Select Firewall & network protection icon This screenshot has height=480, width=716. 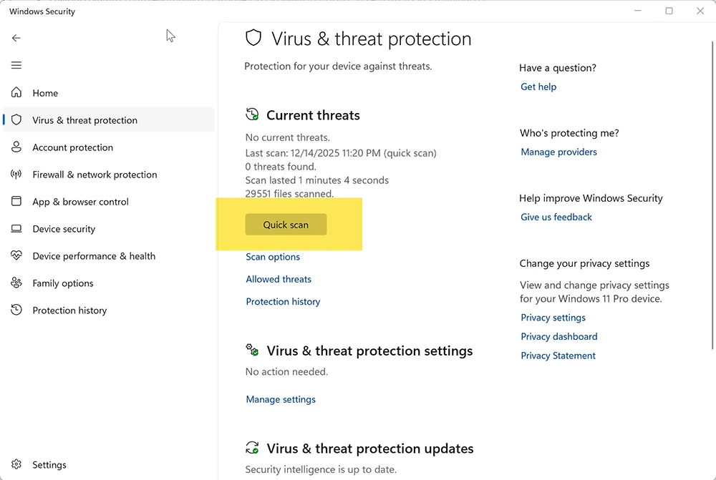pos(16,175)
